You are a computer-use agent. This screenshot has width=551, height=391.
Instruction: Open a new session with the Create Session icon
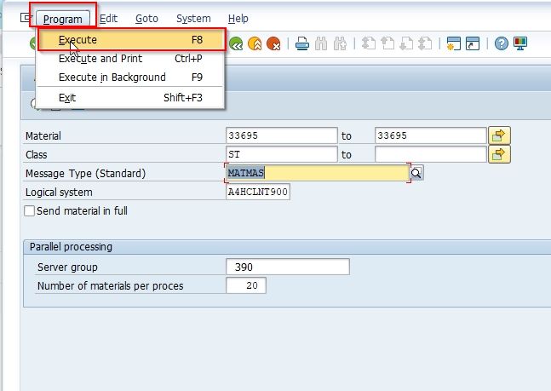pos(454,44)
